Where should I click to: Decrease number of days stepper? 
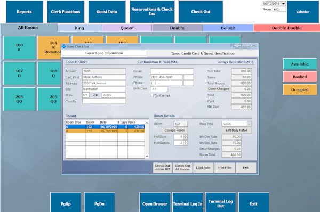coord(185,138)
